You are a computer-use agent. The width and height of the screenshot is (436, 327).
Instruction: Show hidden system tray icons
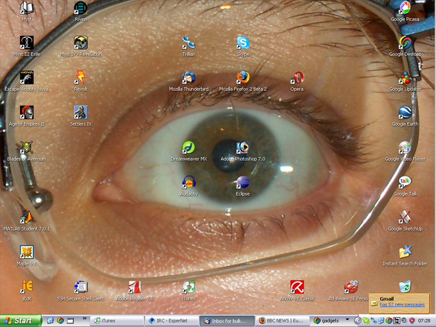pos(358,321)
